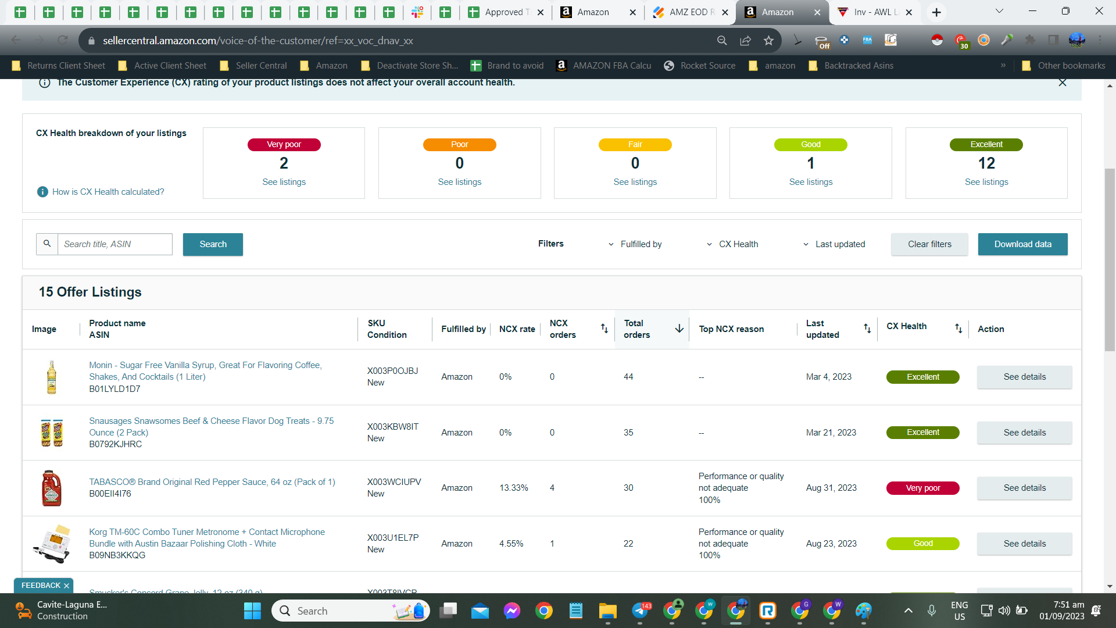Open Telegram from the taskbar
Image resolution: width=1116 pixels, height=628 pixels.
click(640, 611)
